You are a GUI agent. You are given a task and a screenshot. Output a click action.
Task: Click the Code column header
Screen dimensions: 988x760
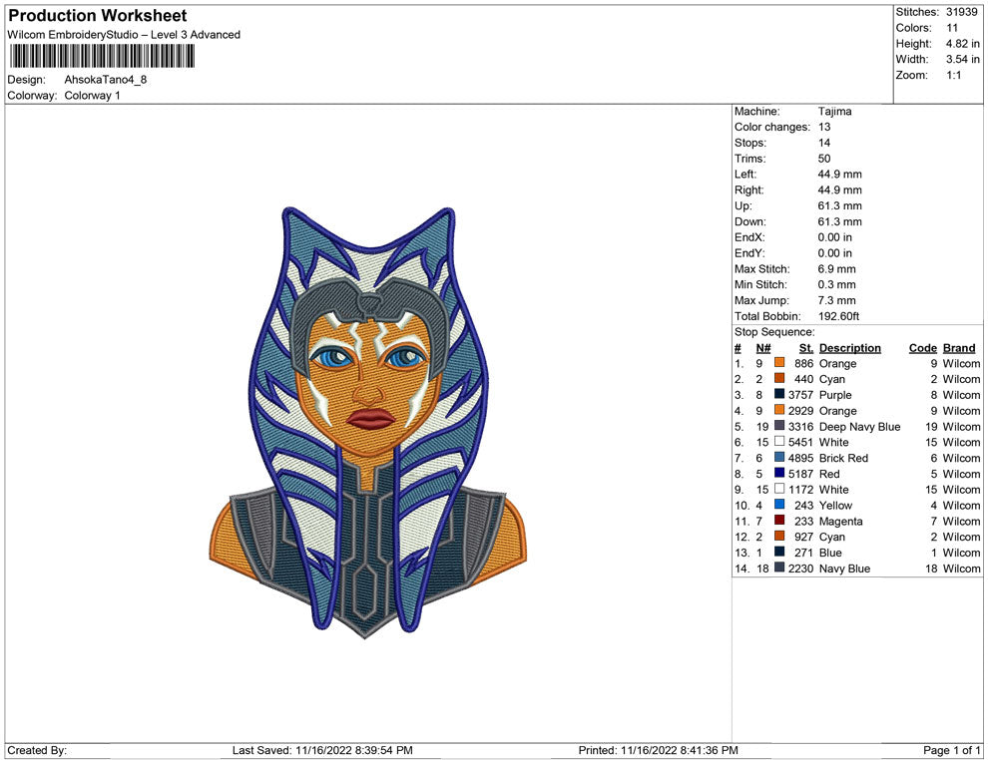[x=922, y=348]
